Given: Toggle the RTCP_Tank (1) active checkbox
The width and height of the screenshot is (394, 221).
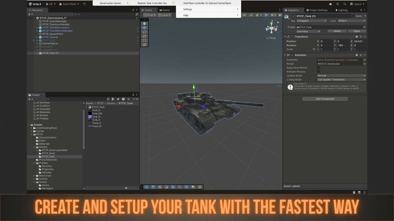Looking at the screenshot, I should pos(294,16).
